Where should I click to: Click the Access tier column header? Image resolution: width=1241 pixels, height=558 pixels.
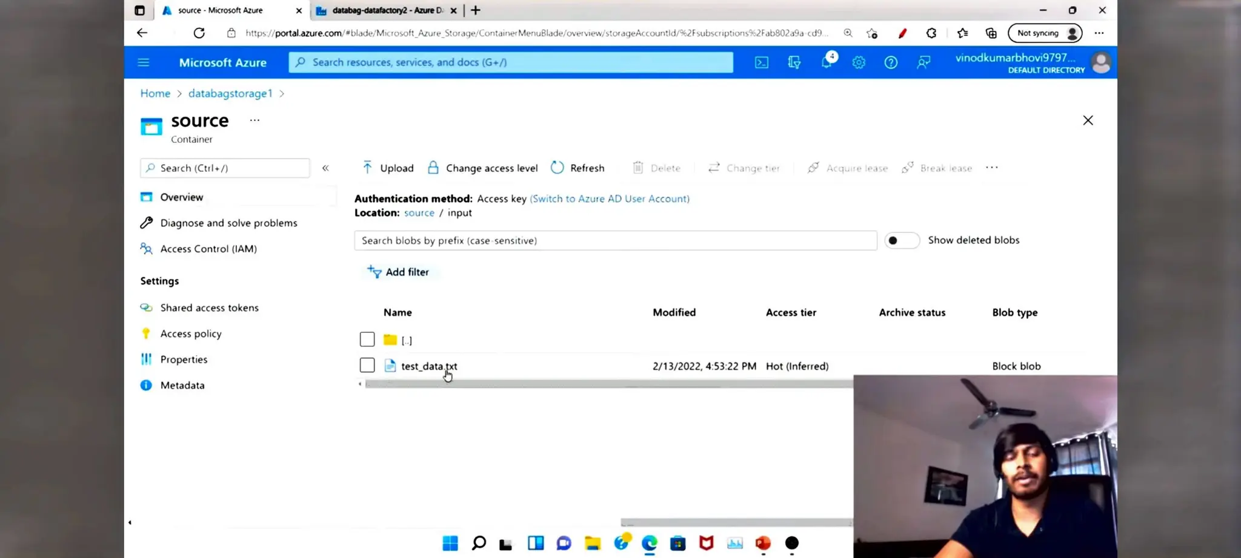coord(791,312)
